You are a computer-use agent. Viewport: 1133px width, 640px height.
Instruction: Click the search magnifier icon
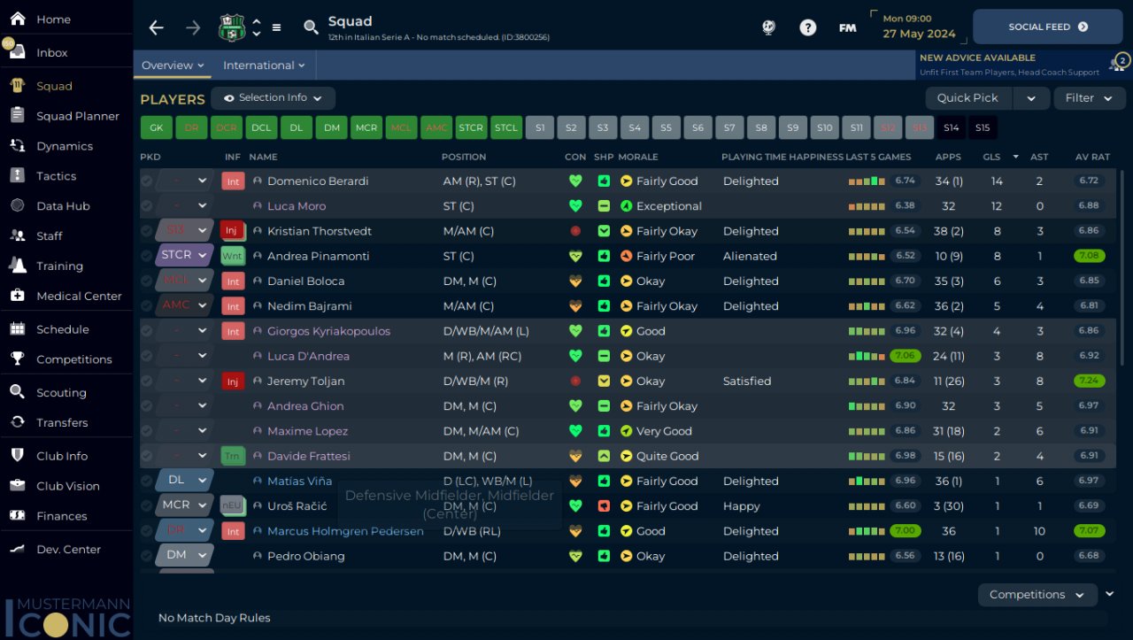click(x=311, y=27)
